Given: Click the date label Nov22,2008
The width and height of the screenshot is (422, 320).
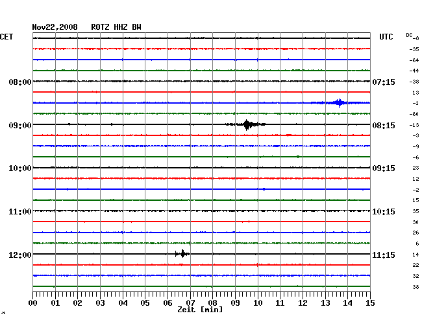Looking at the screenshot, I should tap(55, 27).
